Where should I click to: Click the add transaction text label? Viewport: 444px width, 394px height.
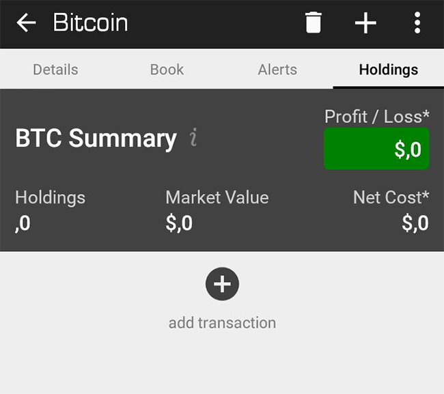coord(222,323)
